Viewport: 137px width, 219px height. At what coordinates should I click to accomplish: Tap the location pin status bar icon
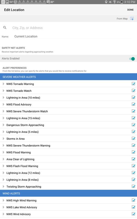pyautogui.click(x=106, y=2)
